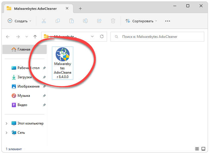This screenshot has height=154, width=210.
Task: Click the Refresh button
Action: (x=102, y=36)
